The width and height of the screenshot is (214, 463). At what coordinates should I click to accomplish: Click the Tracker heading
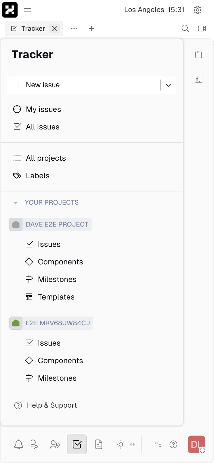pyautogui.click(x=32, y=55)
